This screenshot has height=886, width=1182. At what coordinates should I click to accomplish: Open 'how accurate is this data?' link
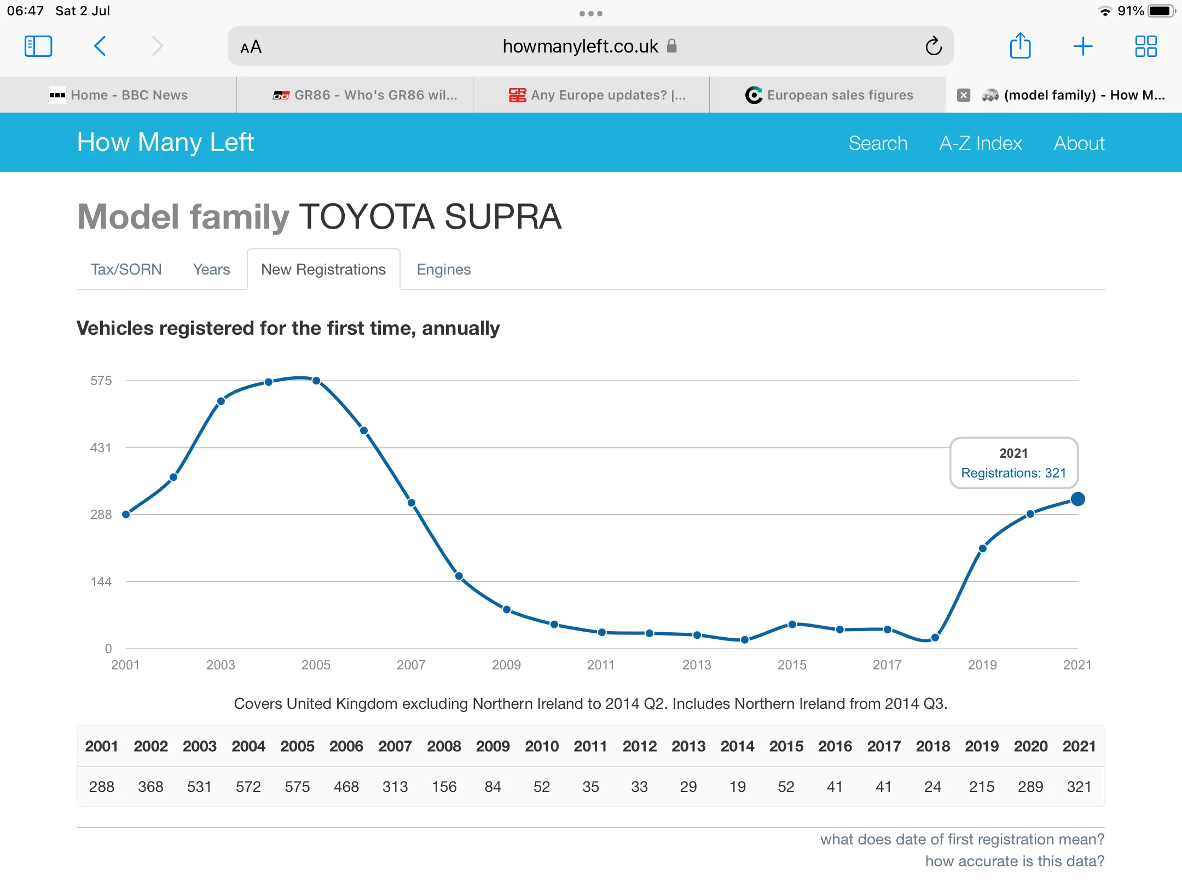[x=1015, y=861]
